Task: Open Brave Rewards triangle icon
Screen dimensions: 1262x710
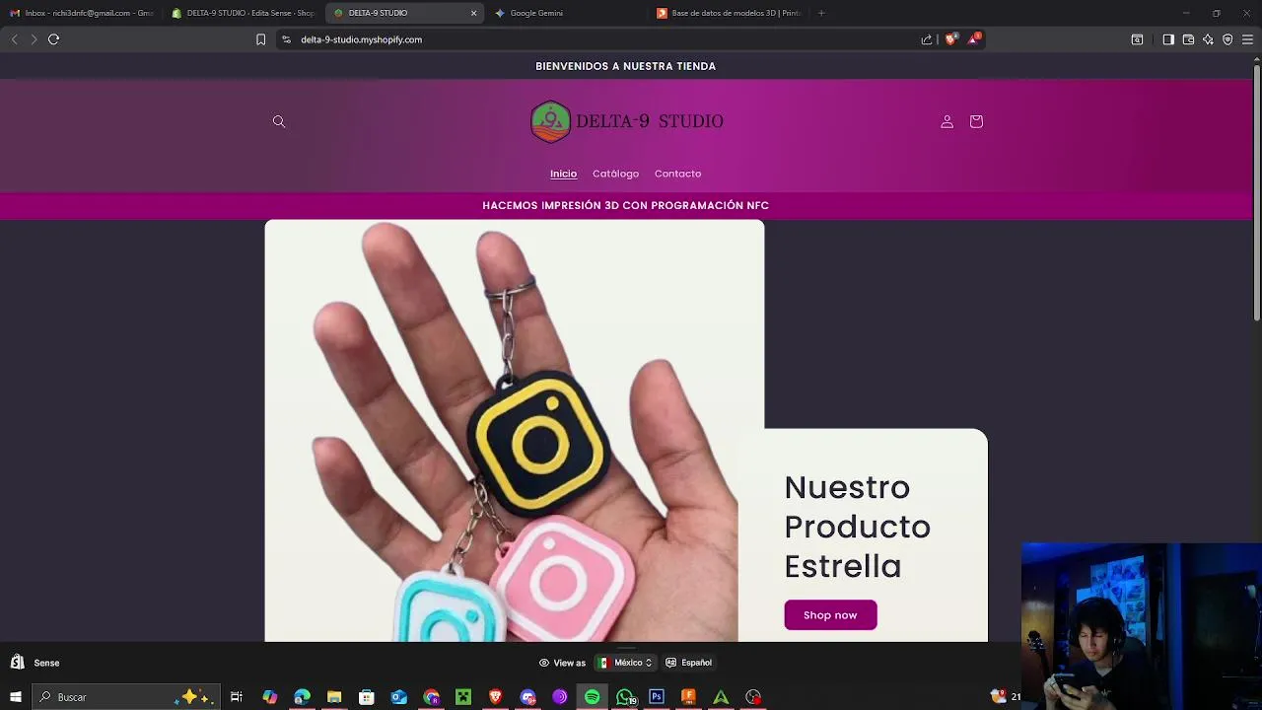Action: click(974, 39)
